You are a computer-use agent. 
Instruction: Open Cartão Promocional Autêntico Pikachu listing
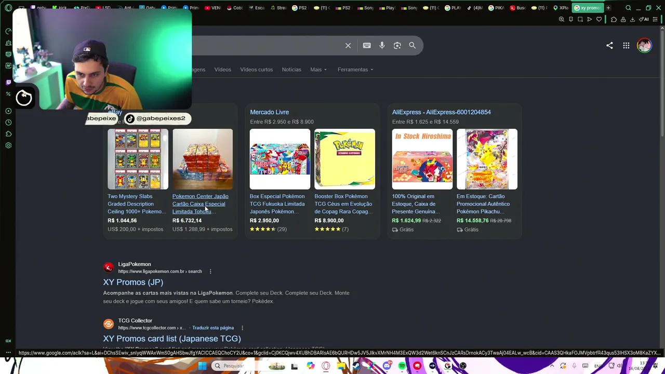[x=483, y=204]
